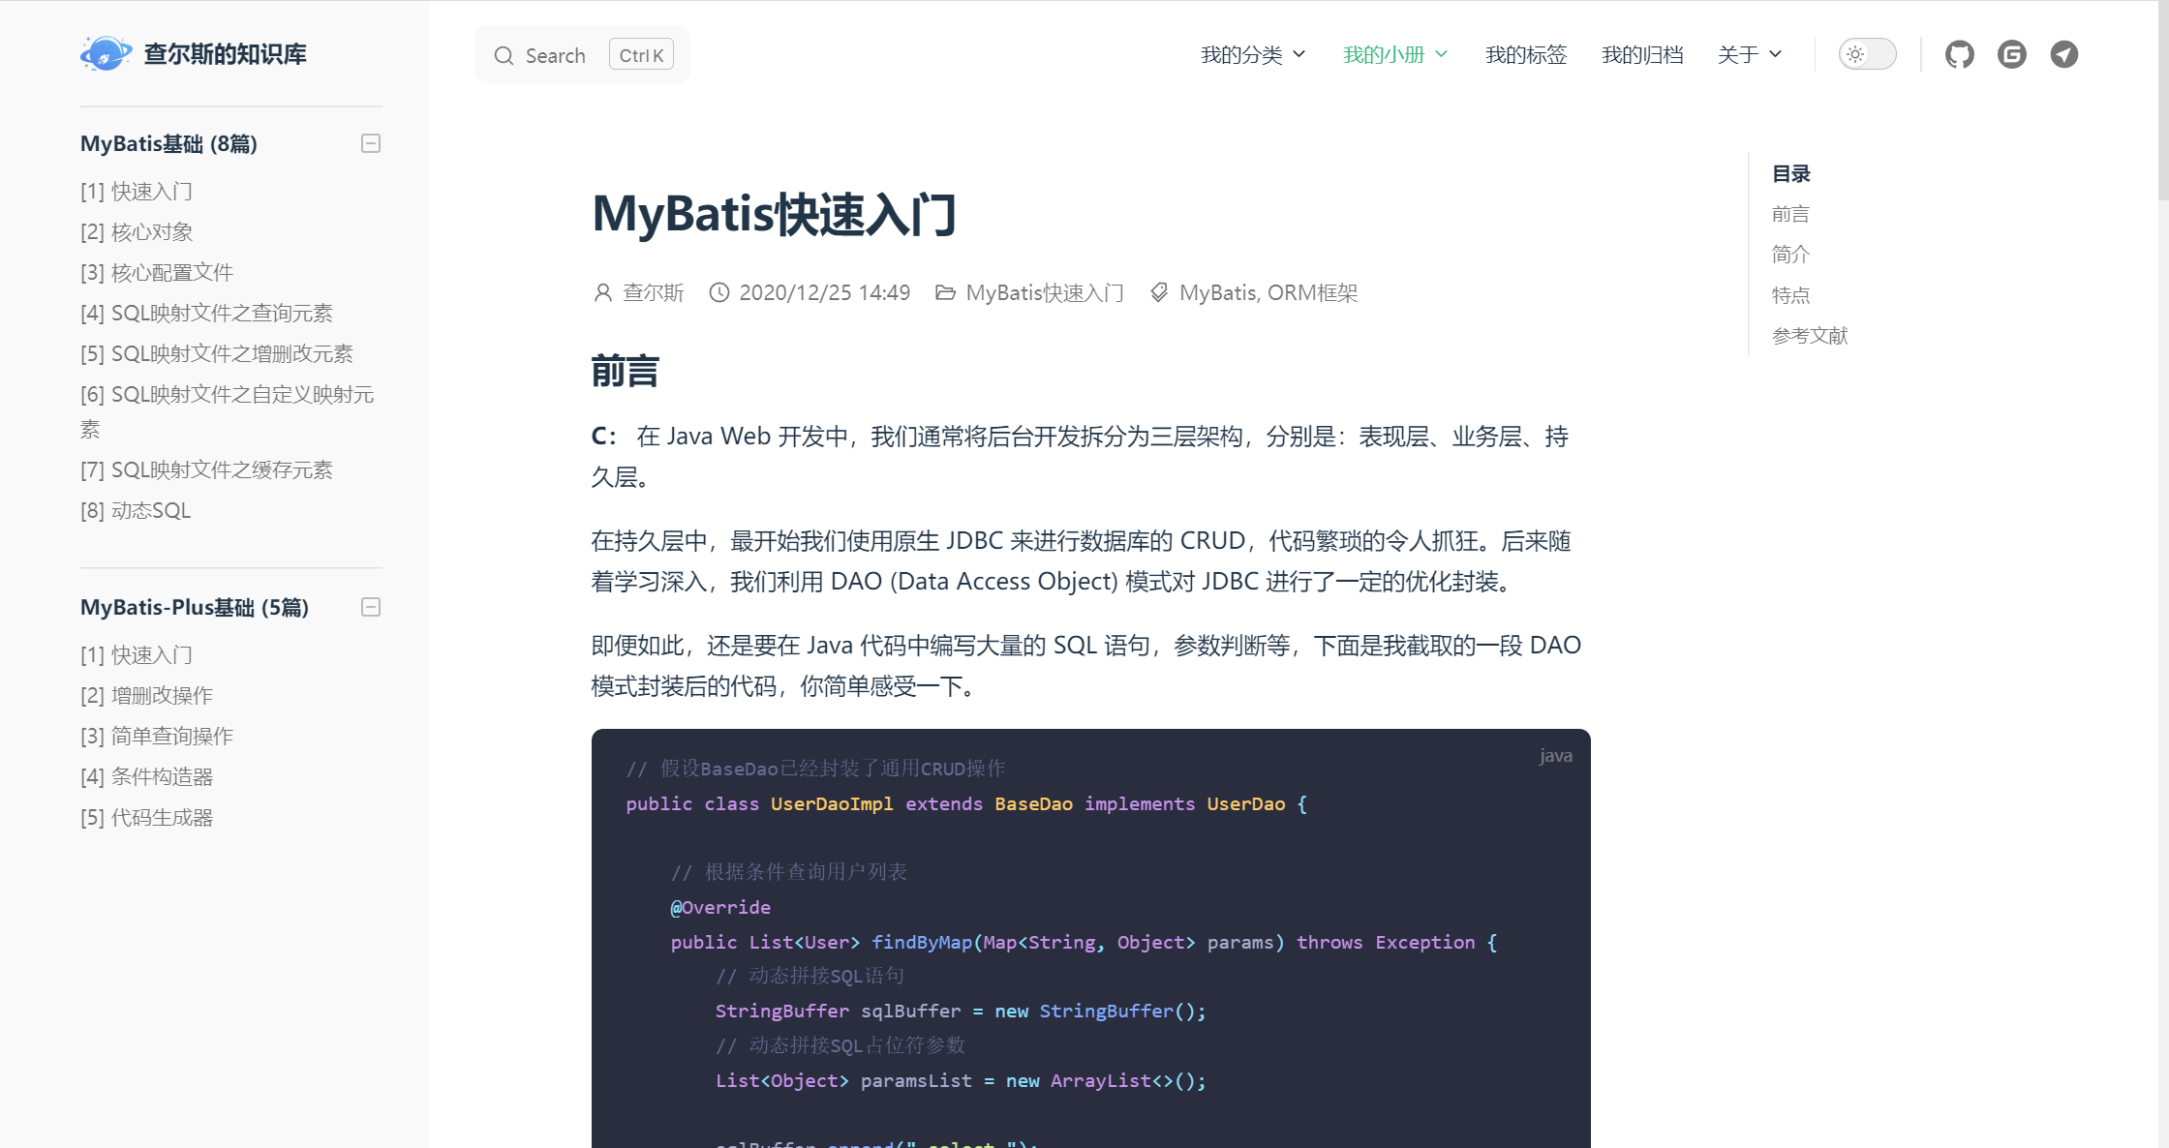Image resolution: width=2169 pixels, height=1148 pixels.
Task: Go to 我的标签 page
Action: [x=1526, y=54]
